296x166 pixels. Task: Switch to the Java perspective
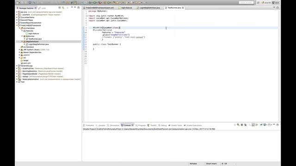pyautogui.click(x=276, y=3)
